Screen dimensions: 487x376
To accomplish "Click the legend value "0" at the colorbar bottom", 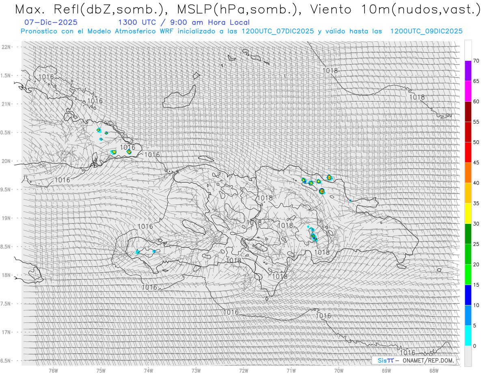I will click(x=475, y=346).
